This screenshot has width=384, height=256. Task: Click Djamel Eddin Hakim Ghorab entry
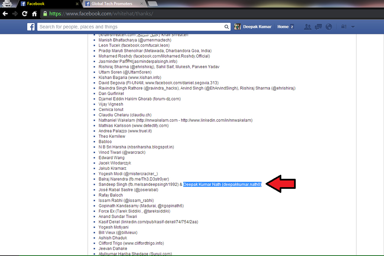point(139,99)
